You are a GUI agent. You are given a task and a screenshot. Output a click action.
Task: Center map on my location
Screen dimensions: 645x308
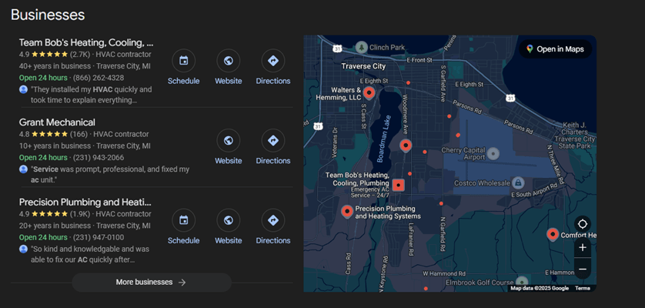583,224
